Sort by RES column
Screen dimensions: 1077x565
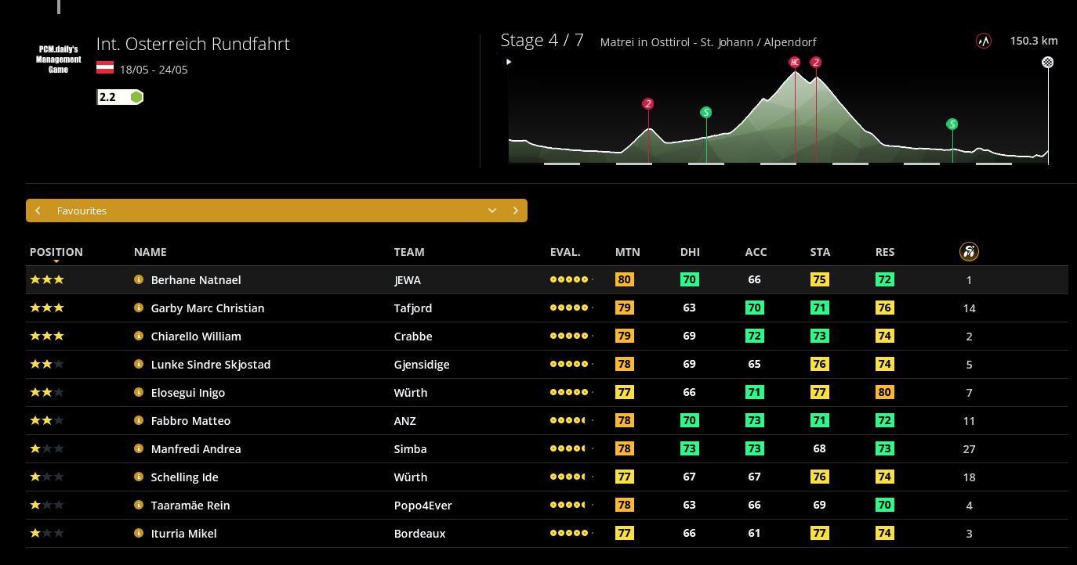click(x=885, y=252)
